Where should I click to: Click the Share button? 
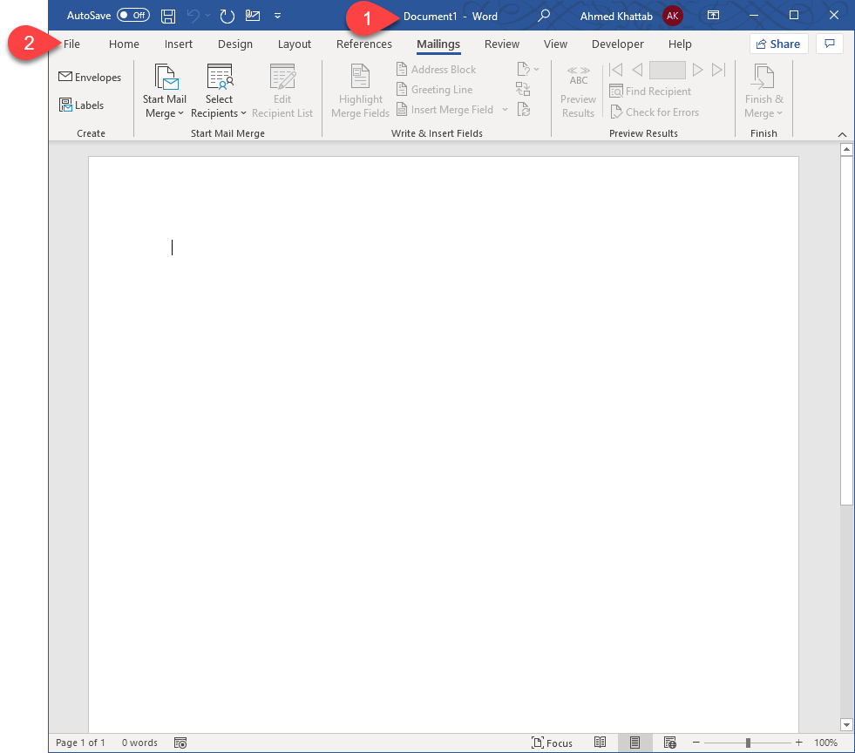pyautogui.click(x=778, y=44)
